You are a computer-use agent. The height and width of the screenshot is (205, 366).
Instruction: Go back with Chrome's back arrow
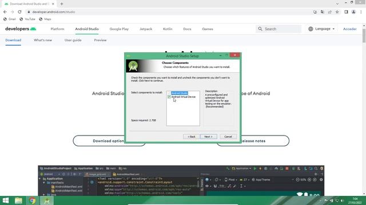coord(5,12)
